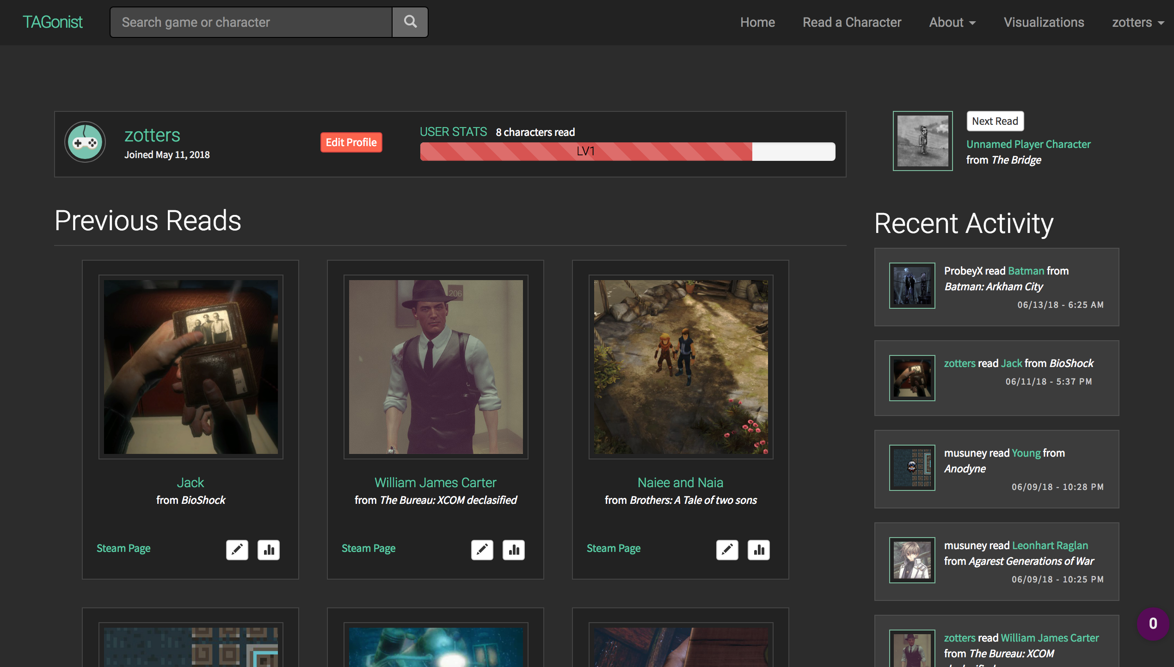Click the LV1 progress bar
Image resolution: width=1174 pixels, height=667 pixels.
coord(627,151)
